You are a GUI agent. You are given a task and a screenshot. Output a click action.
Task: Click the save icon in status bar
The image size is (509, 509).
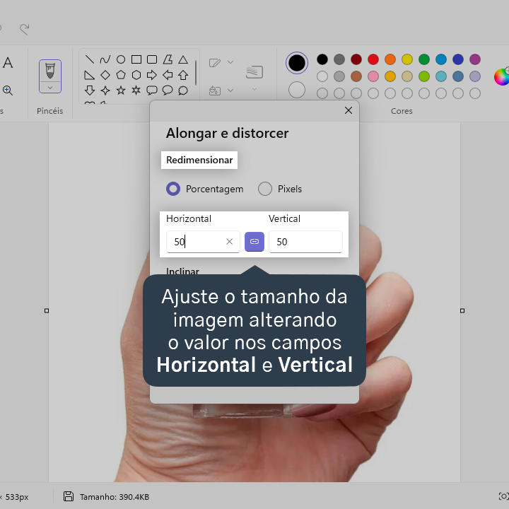pyautogui.click(x=69, y=496)
